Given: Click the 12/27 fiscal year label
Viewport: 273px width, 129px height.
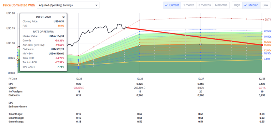Looking at the screenshot, I should tap(201, 79).
